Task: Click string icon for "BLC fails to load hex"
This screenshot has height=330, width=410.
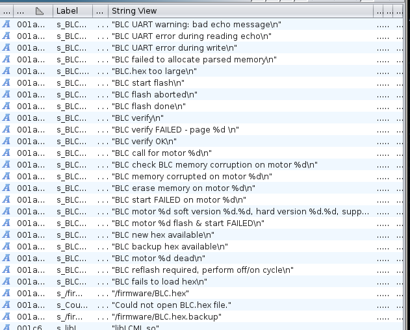Action: coord(6,282)
